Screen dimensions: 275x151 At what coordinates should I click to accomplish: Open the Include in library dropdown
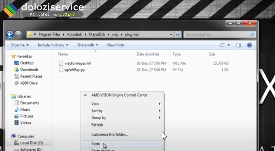pos(53,45)
